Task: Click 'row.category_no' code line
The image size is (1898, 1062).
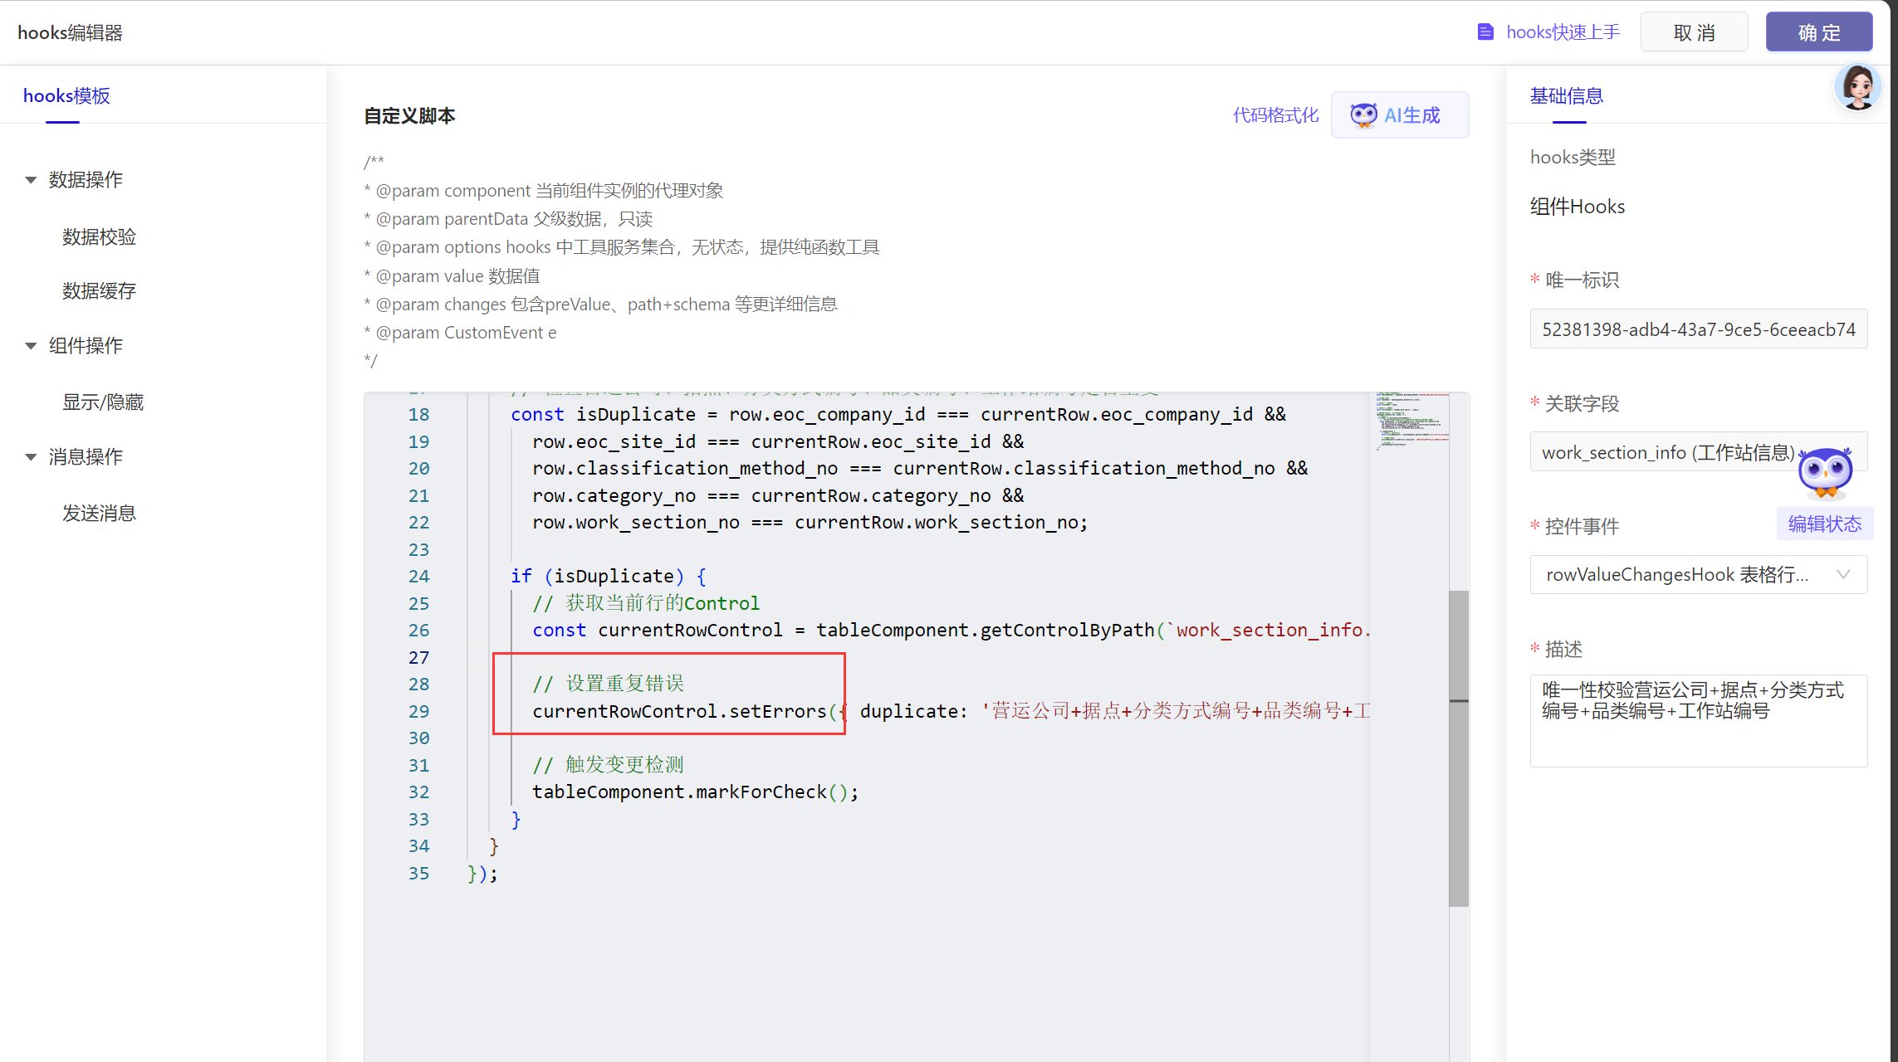Action: point(778,496)
